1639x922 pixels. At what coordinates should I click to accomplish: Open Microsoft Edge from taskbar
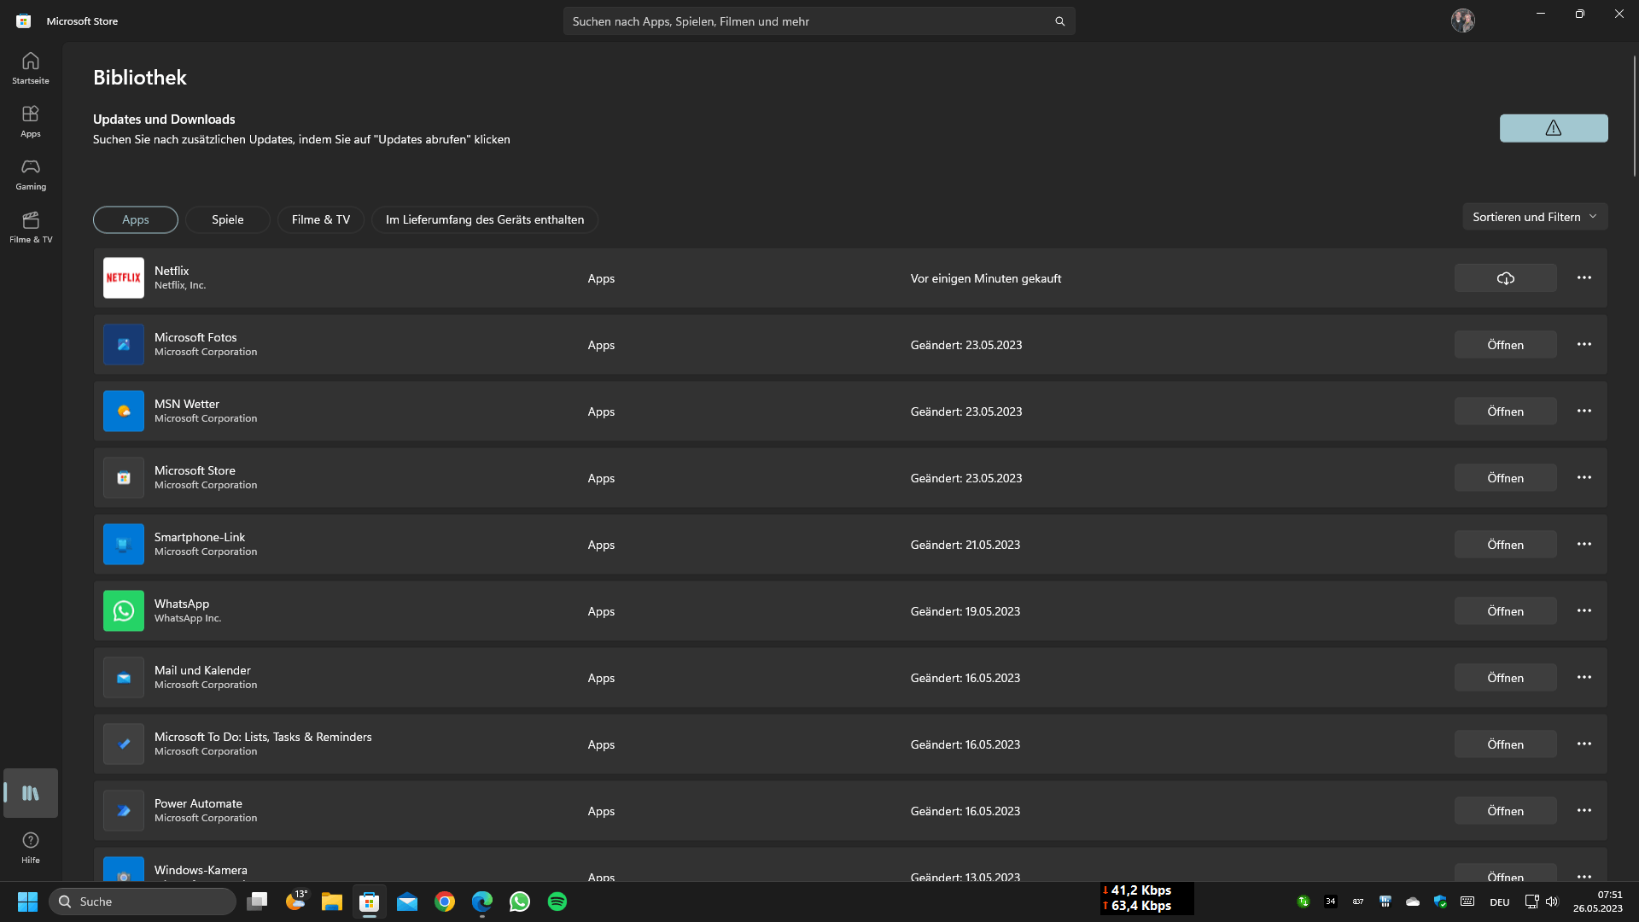pos(482,902)
